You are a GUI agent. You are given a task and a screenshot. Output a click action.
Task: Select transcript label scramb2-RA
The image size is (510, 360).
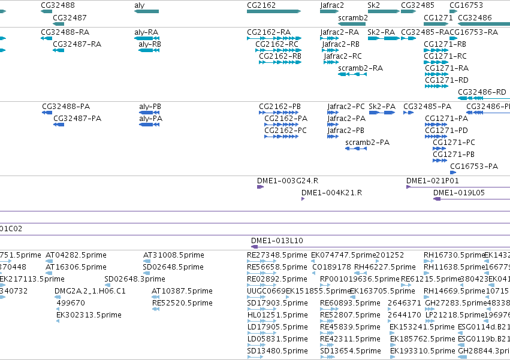[x=360, y=68]
